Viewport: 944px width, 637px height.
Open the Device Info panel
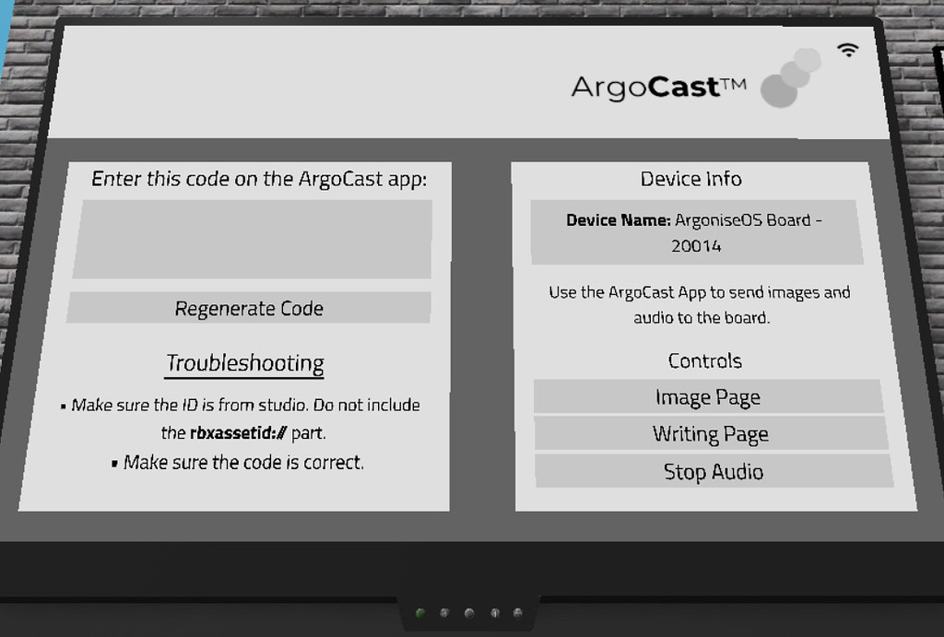click(690, 178)
